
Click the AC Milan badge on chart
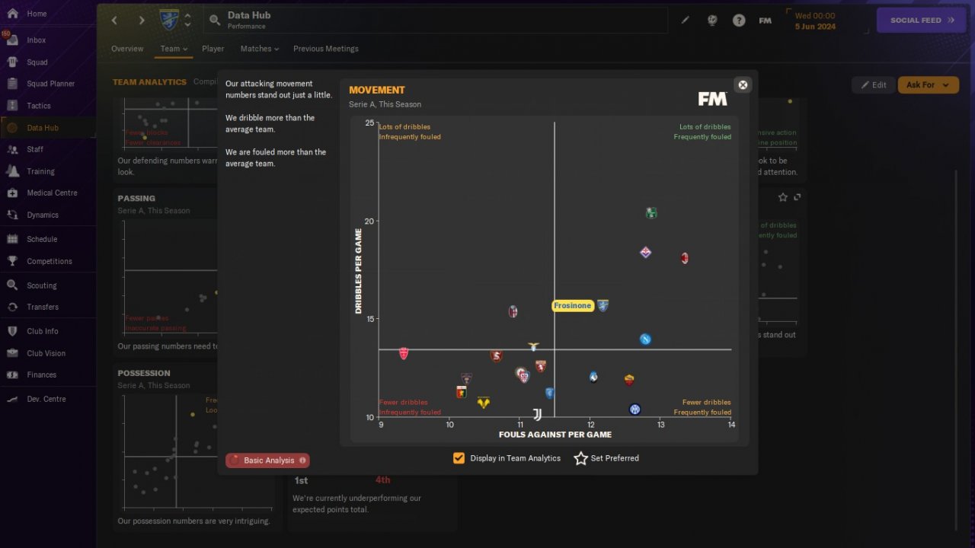(685, 258)
